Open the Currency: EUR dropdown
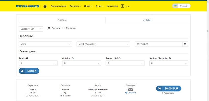The image size is (209, 101). [x=31, y=29]
